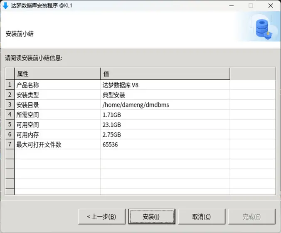Select the 可用内存 cell
The height and width of the screenshot is (233, 281).
click(x=57, y=134)
